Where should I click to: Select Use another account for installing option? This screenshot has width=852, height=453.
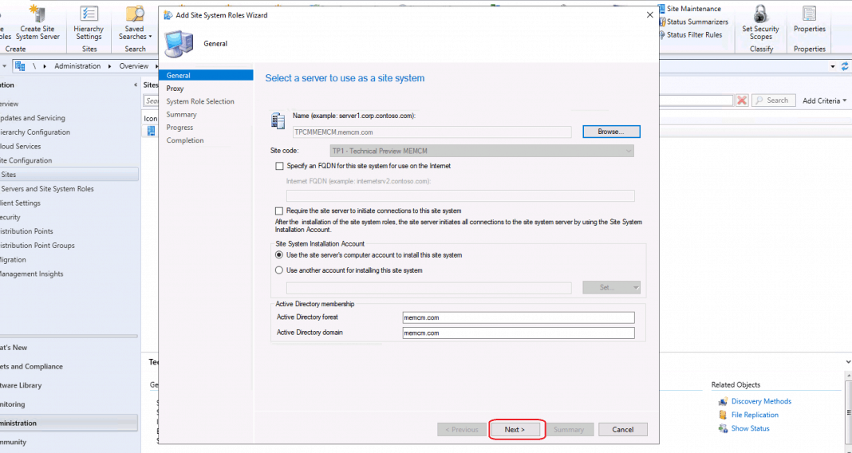[x=279, y=270]
